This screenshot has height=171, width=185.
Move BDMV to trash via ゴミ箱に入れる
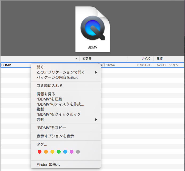(49, 86)
